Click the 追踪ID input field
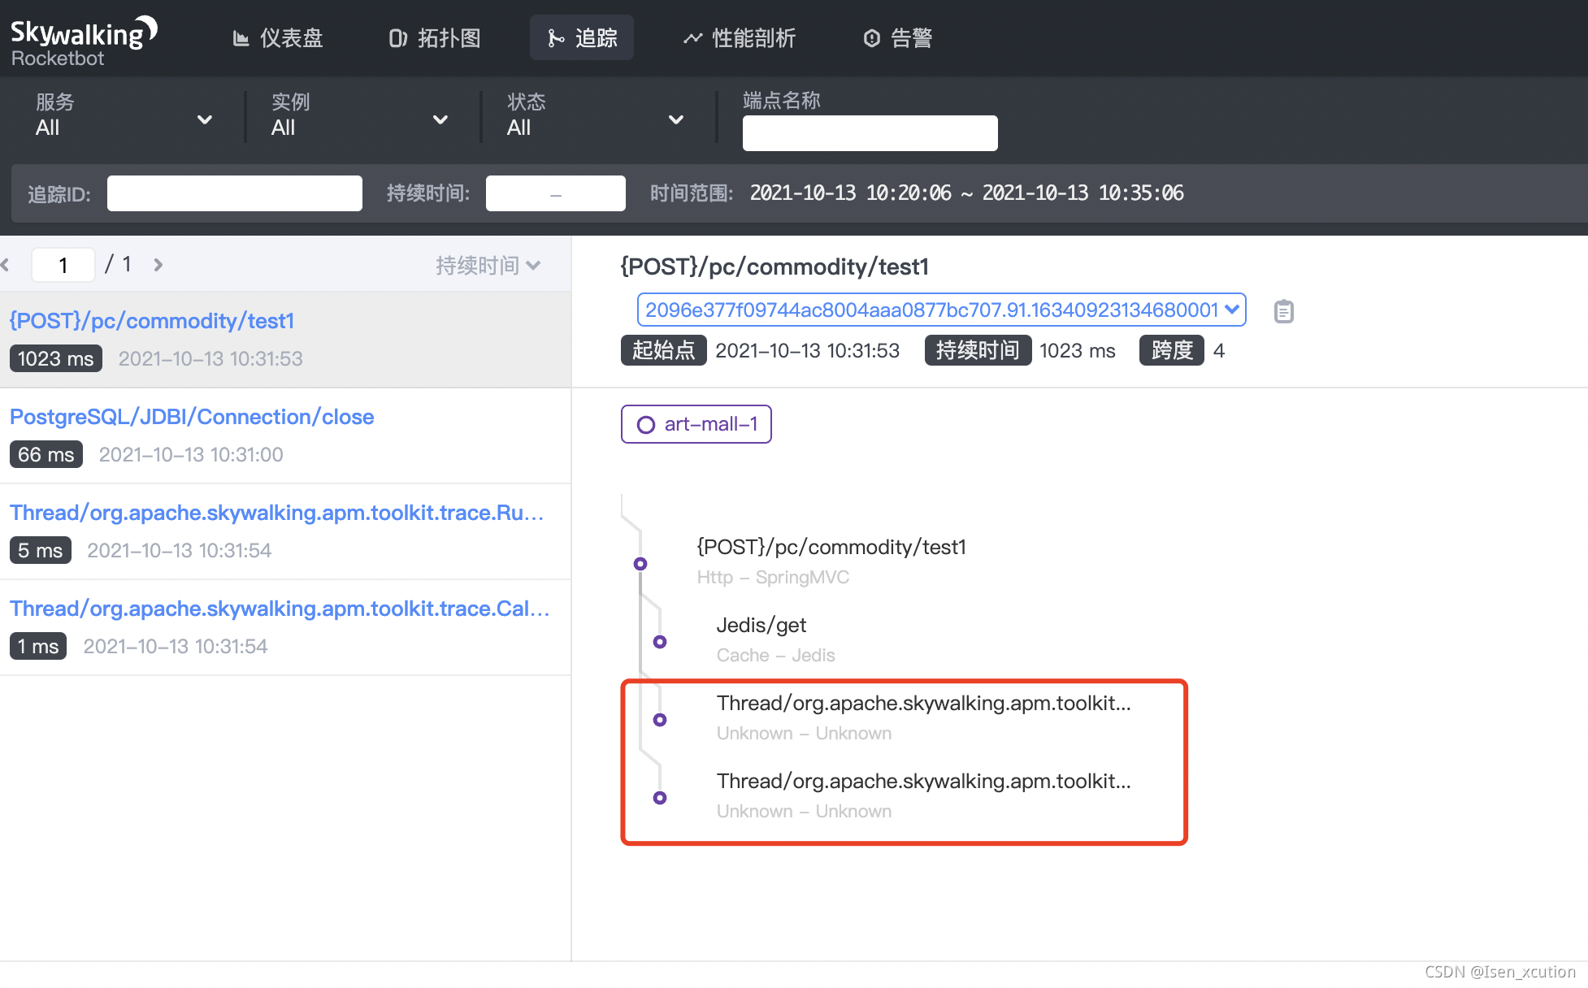 (x=234, y=193)
